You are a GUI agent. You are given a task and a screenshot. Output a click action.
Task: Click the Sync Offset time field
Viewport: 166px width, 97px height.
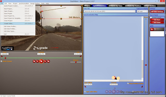pos(88,84)
